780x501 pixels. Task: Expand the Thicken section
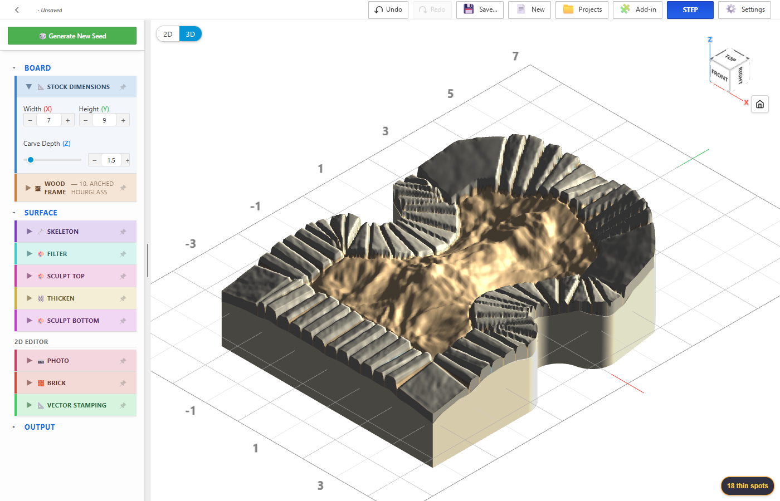[x=30, y=298]
